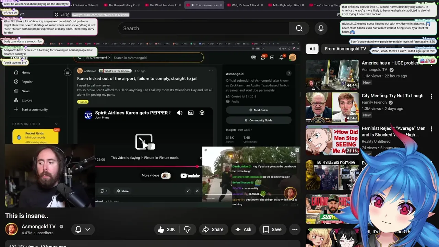This screenshot has width=439, height=247.
Task: Click Reddit advertise icon in header
Action: click(253, 57)
